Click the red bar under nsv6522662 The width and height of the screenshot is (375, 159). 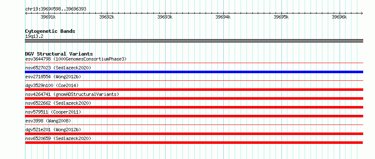coord(194,107)
